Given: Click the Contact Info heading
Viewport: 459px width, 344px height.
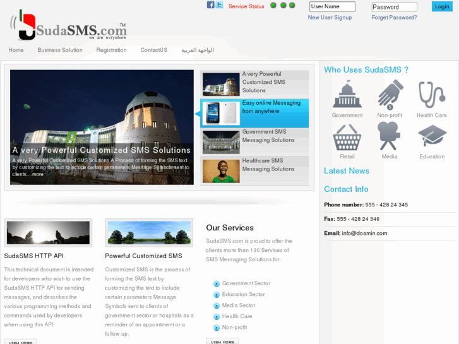Looking at the screenshot, I should pyautogui.click(x=346, y=189).
